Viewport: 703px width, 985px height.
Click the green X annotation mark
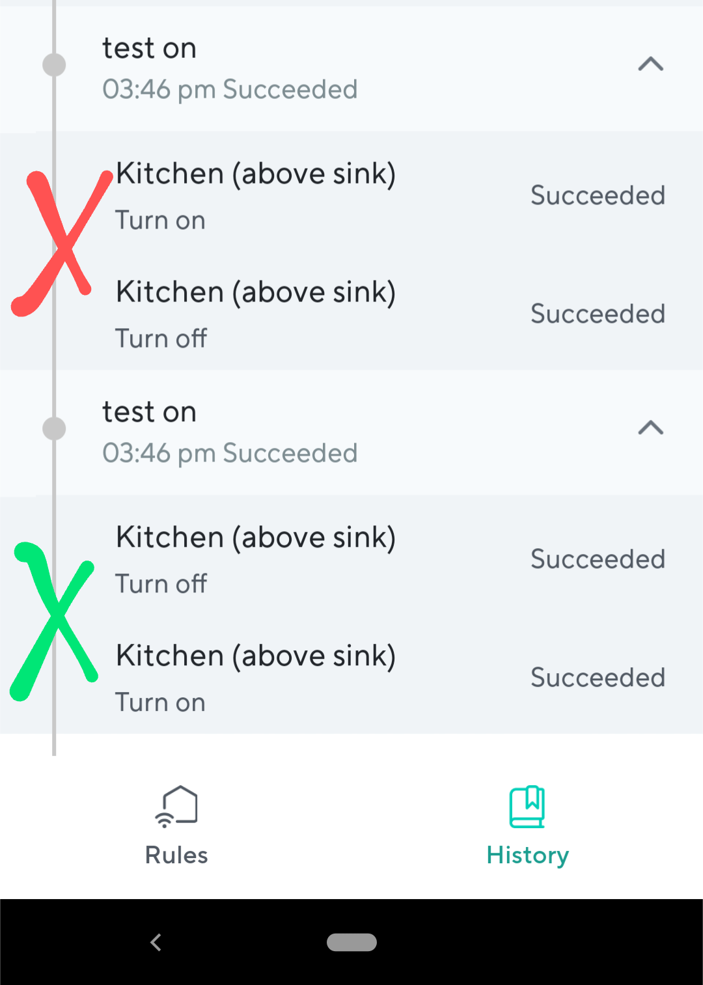55,621
